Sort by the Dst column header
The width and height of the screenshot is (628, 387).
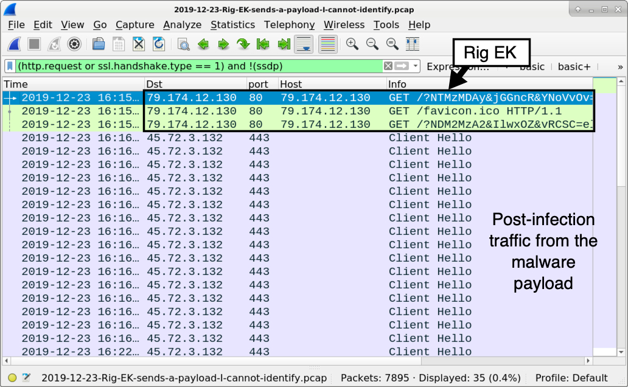195,84
